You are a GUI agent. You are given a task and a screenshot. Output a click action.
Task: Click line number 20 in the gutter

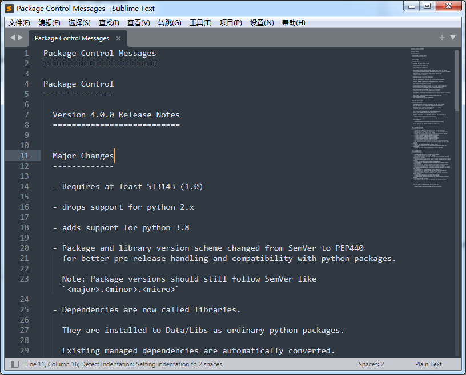pyautogui.click(x=25, y=248)
